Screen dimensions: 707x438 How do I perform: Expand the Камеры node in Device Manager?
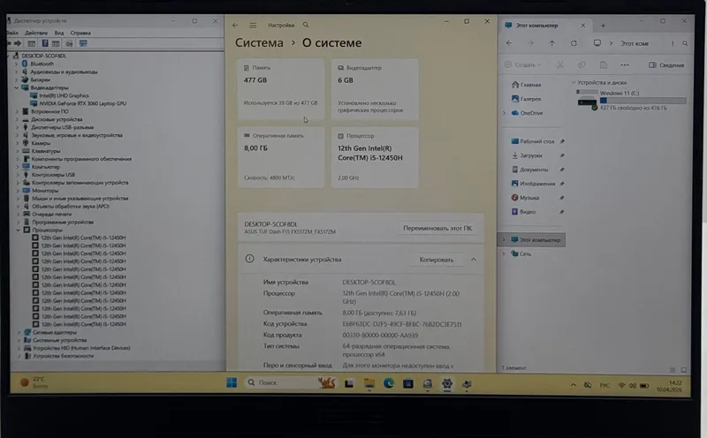pos(18,143)
